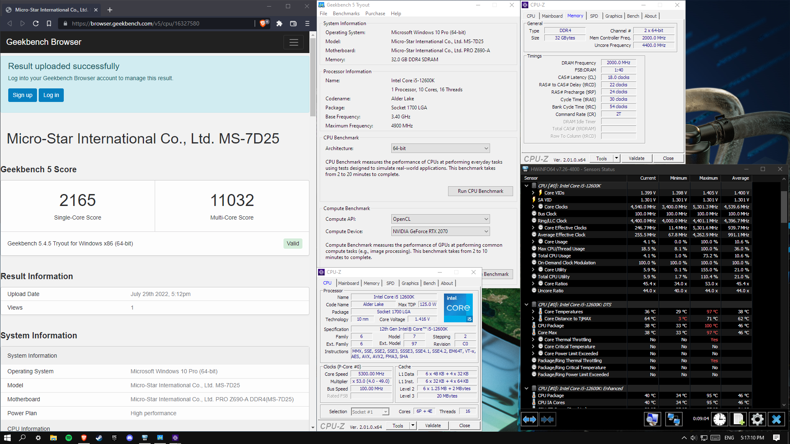Click Close button in Memory CPU-Z
790x444 pixels.
click(x=668, y=158)
